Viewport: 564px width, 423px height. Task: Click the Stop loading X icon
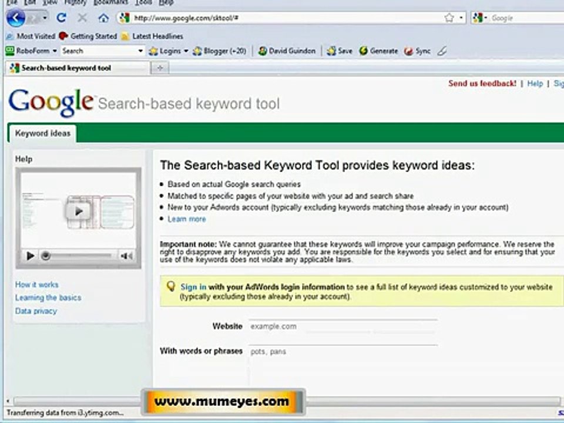(82, 18)
